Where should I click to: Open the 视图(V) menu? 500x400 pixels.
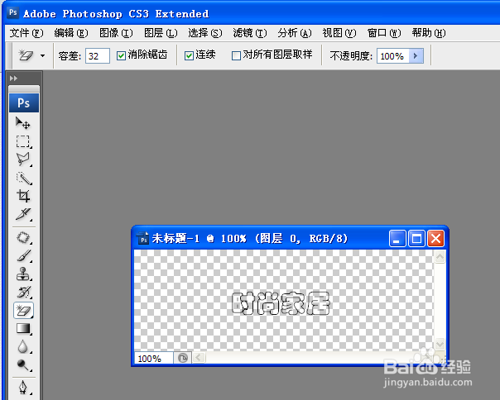tap(339, 33)
